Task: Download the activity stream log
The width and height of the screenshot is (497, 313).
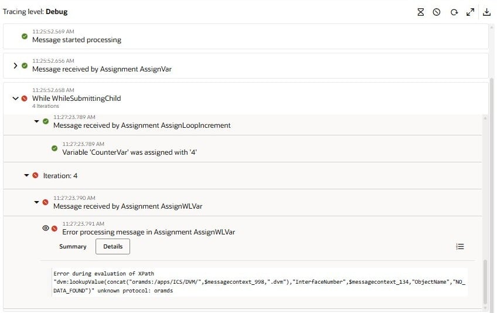Action: [x=487, y=12]
